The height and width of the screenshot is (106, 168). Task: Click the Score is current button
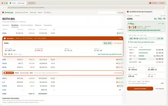[140, 89]
